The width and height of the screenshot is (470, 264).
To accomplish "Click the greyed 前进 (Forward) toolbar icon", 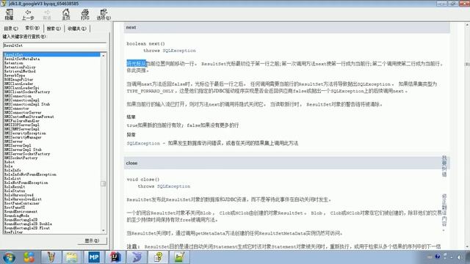I will coord(47,14).
